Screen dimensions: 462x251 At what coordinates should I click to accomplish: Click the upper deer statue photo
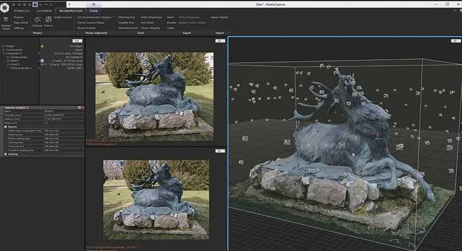[x=154, y=97]
